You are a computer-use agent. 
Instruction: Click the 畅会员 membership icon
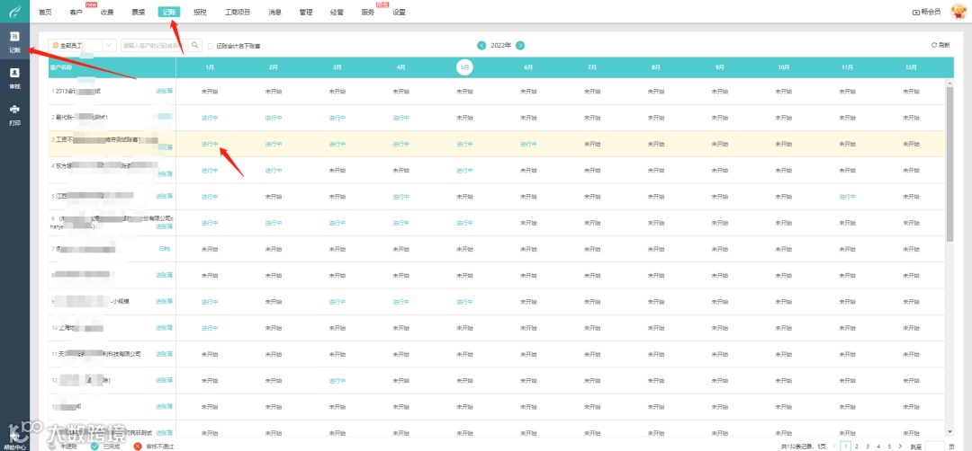(x=916, y=12)
